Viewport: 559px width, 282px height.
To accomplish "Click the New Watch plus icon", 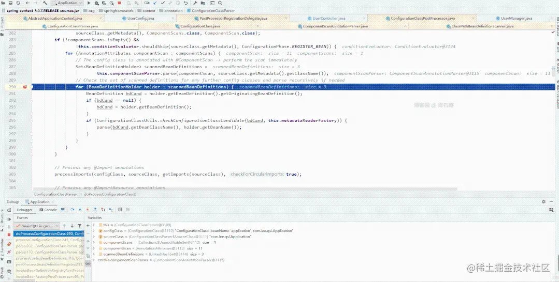I will (x=88, y=226).
